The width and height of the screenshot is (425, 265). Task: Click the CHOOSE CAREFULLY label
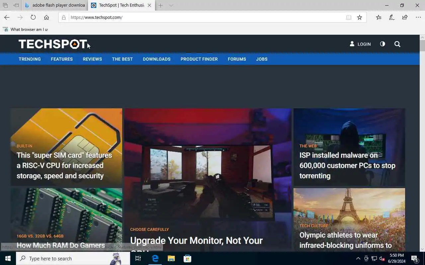click(x=149, y=229)
